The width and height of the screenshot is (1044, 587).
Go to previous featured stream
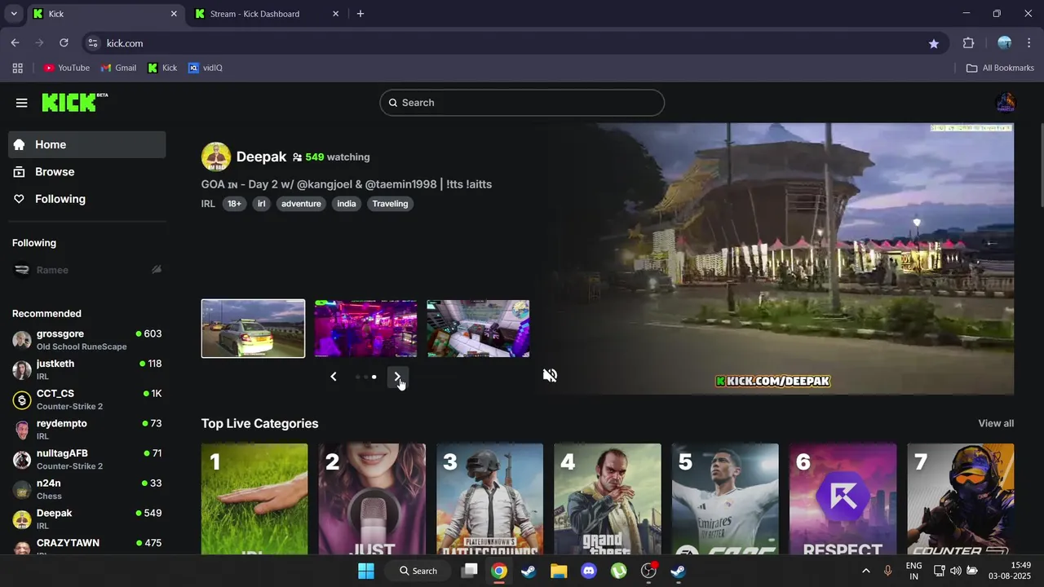click(333, 377)
